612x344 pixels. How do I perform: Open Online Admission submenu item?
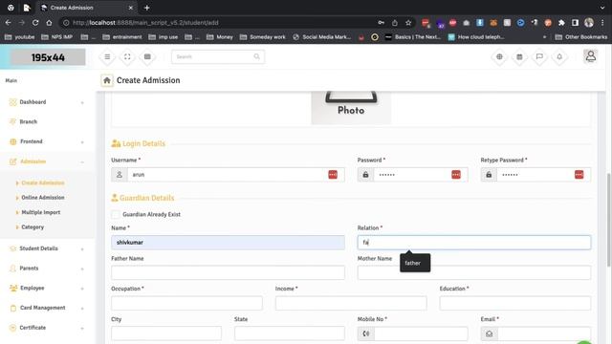[x=42, y=198]
